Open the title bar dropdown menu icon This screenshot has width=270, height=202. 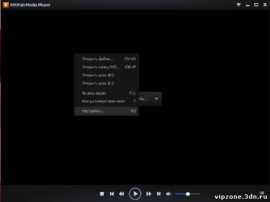[x=239, y=5]
